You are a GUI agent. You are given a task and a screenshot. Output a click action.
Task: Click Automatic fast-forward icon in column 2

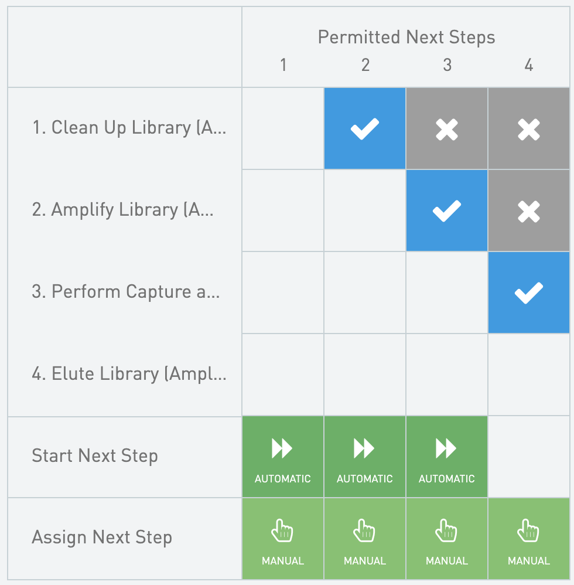(364, 450)
